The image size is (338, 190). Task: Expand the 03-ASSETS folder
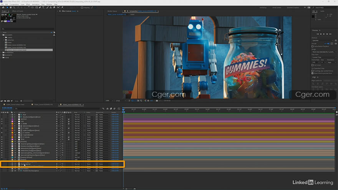point(2,55)
